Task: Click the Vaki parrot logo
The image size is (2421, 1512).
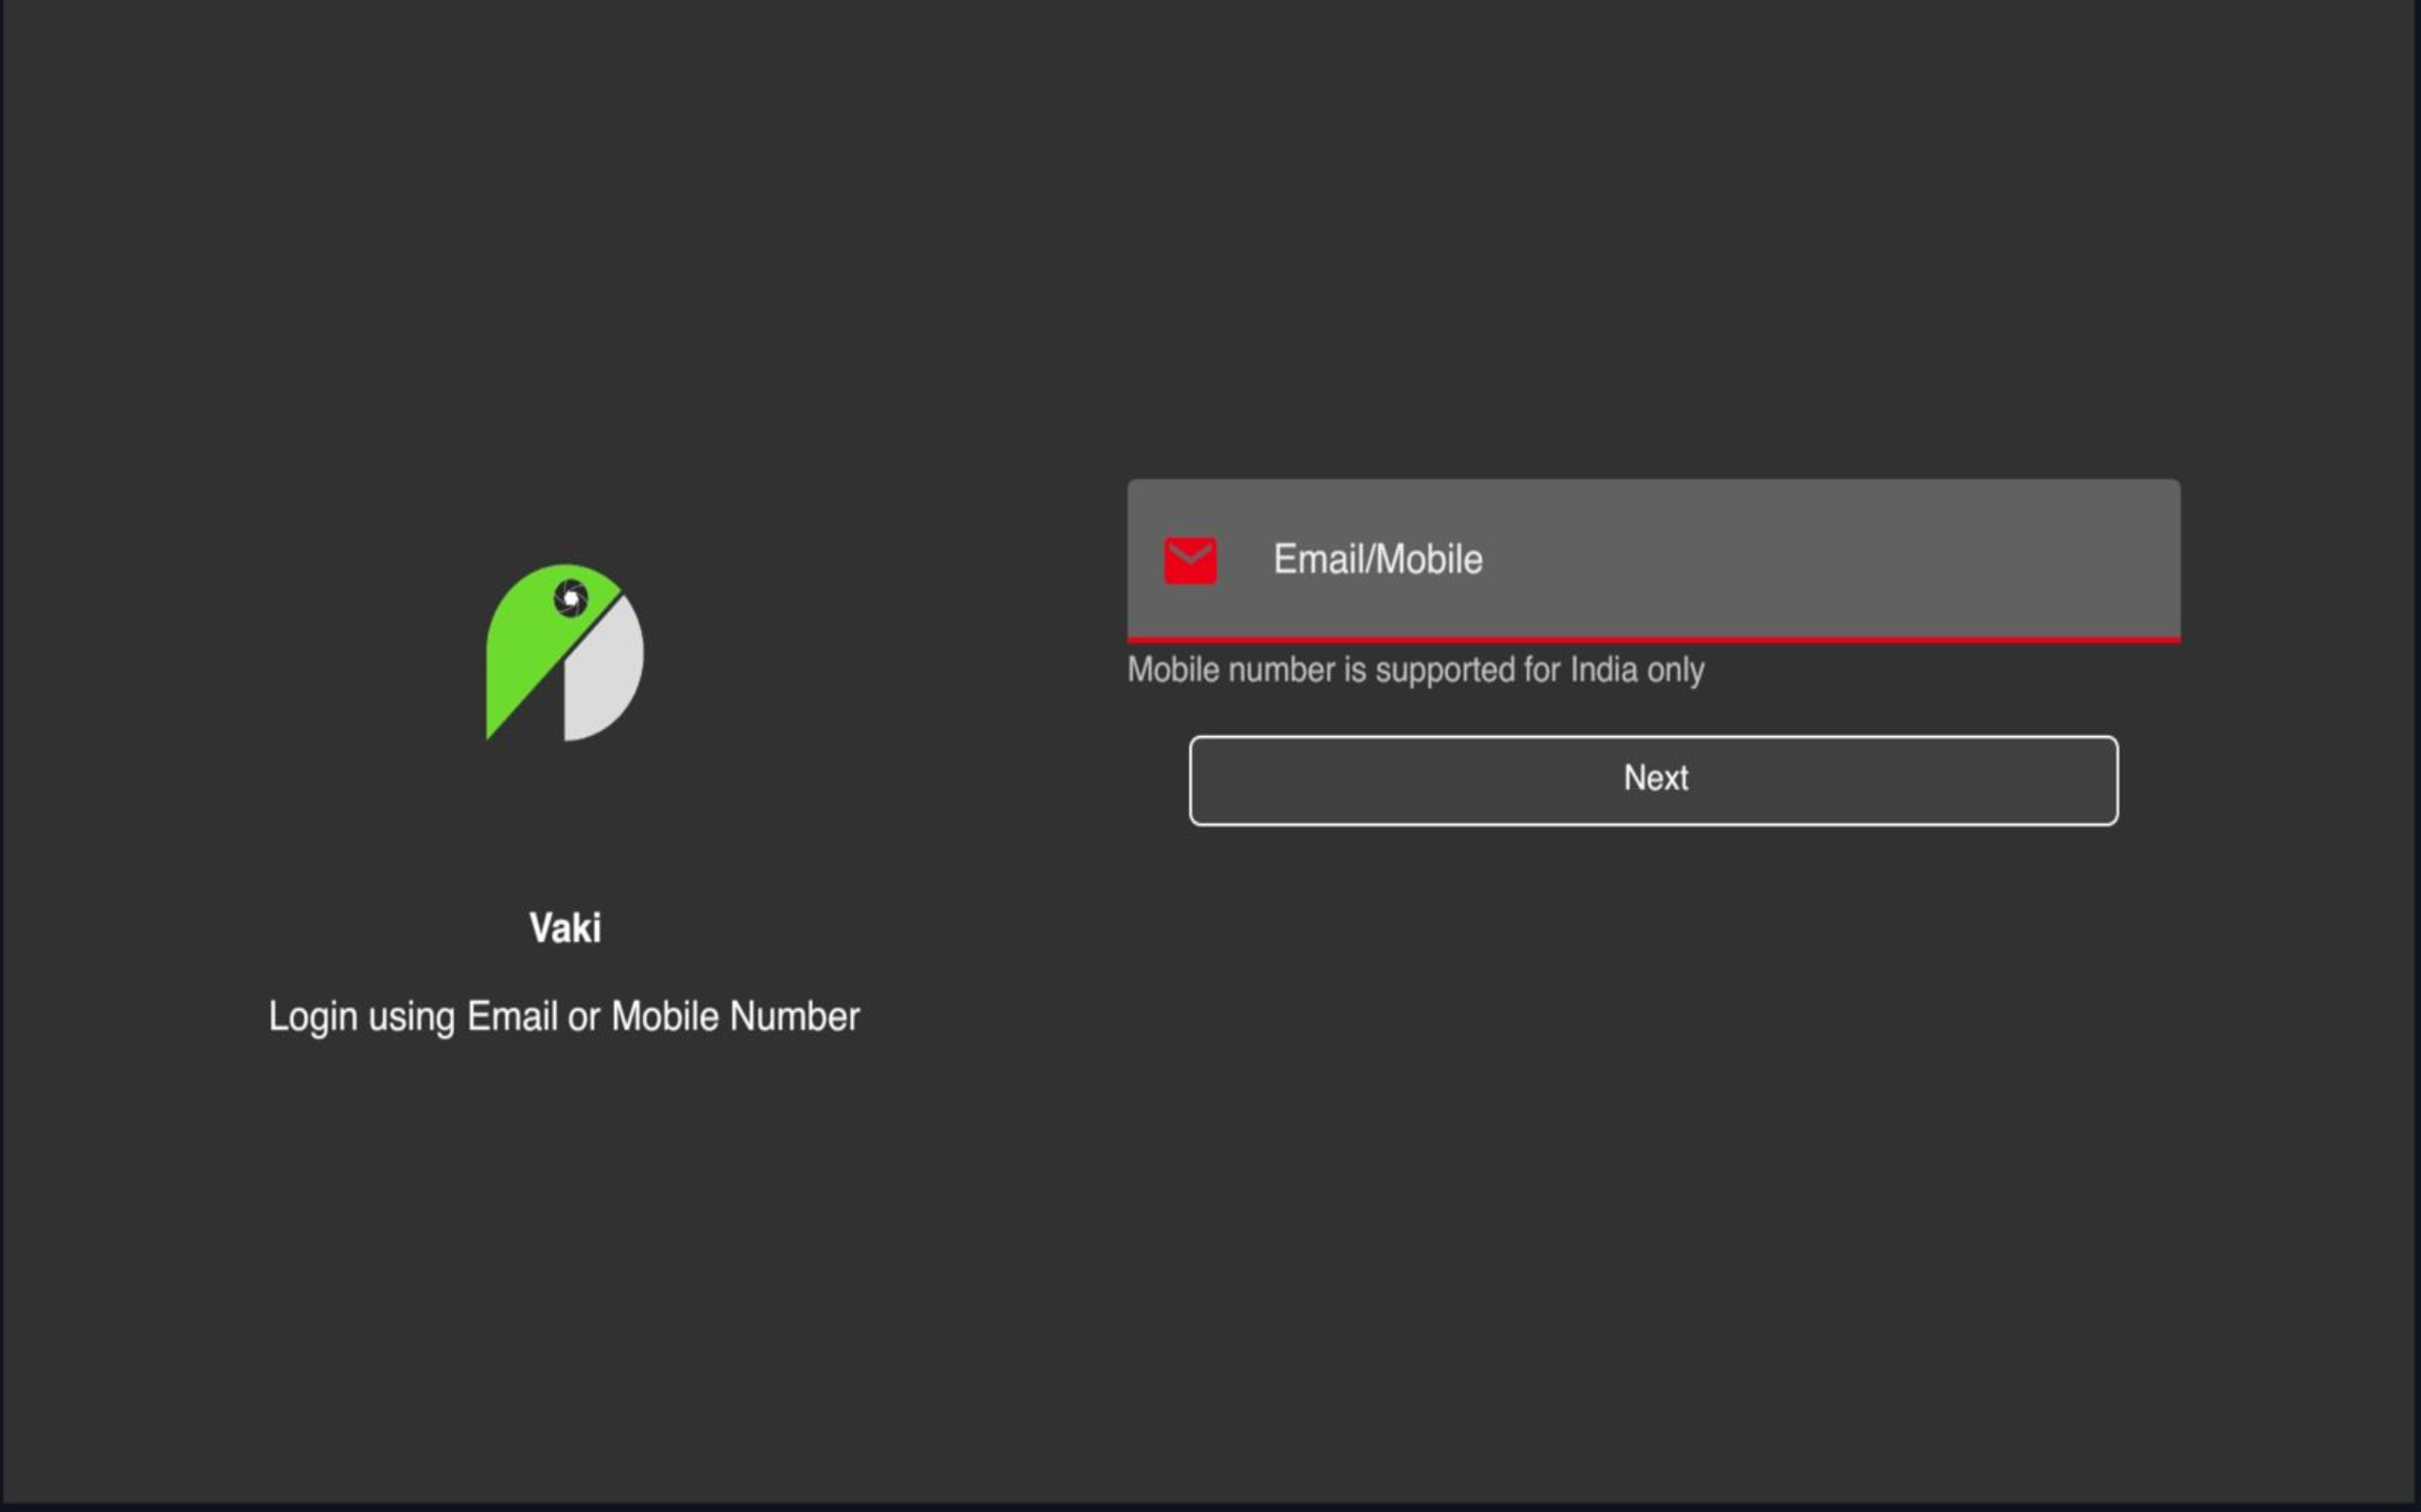Action: [565, 652]
